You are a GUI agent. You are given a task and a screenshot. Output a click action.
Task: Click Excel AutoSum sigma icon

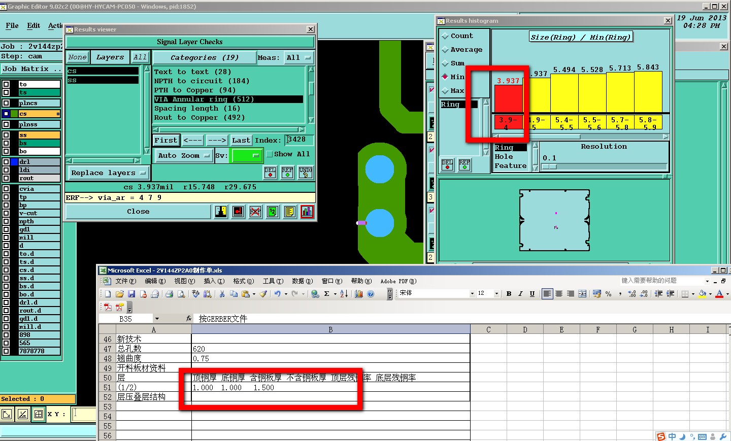[x=327, y=294]
